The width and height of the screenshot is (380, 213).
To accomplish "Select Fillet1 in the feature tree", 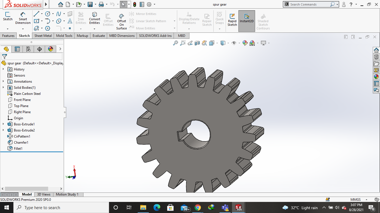I will (x=18, y=149).
